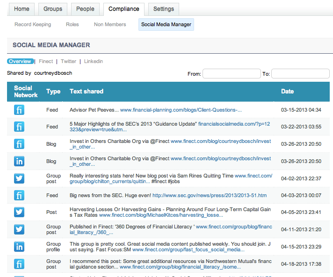Click the From date input field
Image resolution: width=333 pixels, height=277 pixels.
232,74
